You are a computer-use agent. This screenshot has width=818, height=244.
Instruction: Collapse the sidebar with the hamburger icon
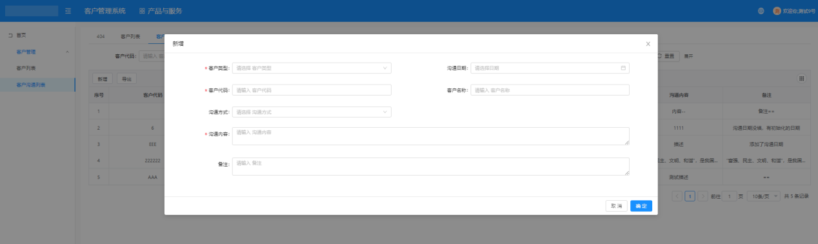(68, 11)
